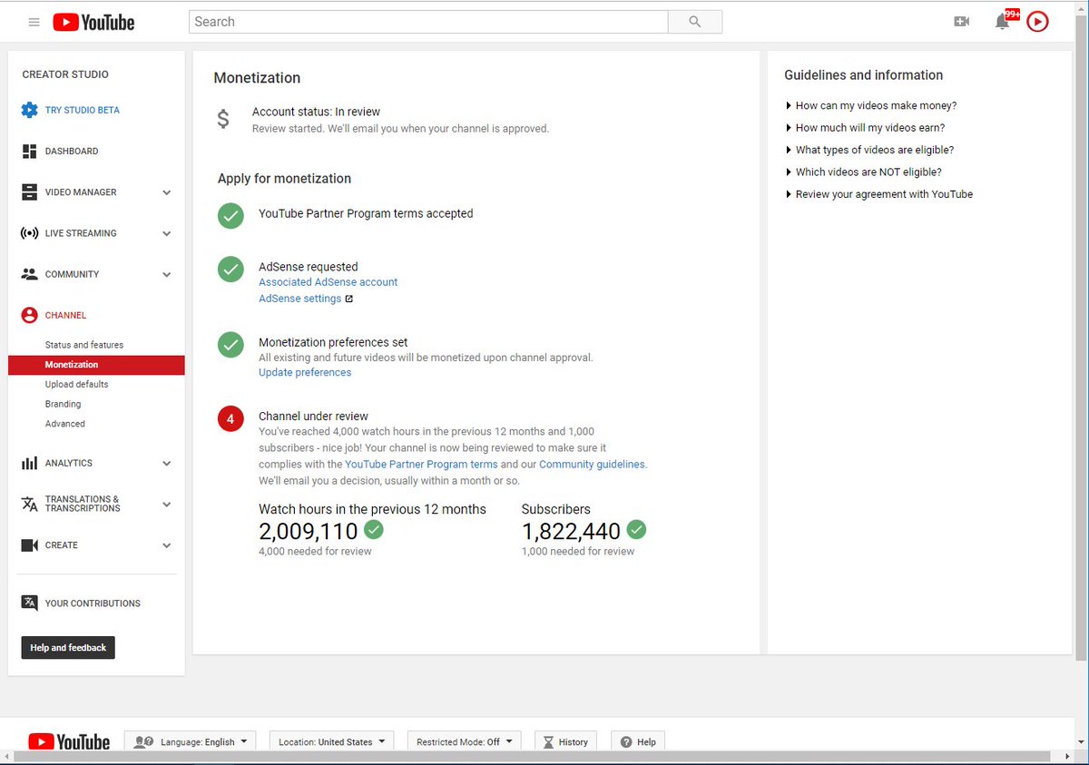The height and width of the screenshot is (765, 1089).
Task: Click the green checkmark beside subscriber count
Action: (x=636, y=529)
